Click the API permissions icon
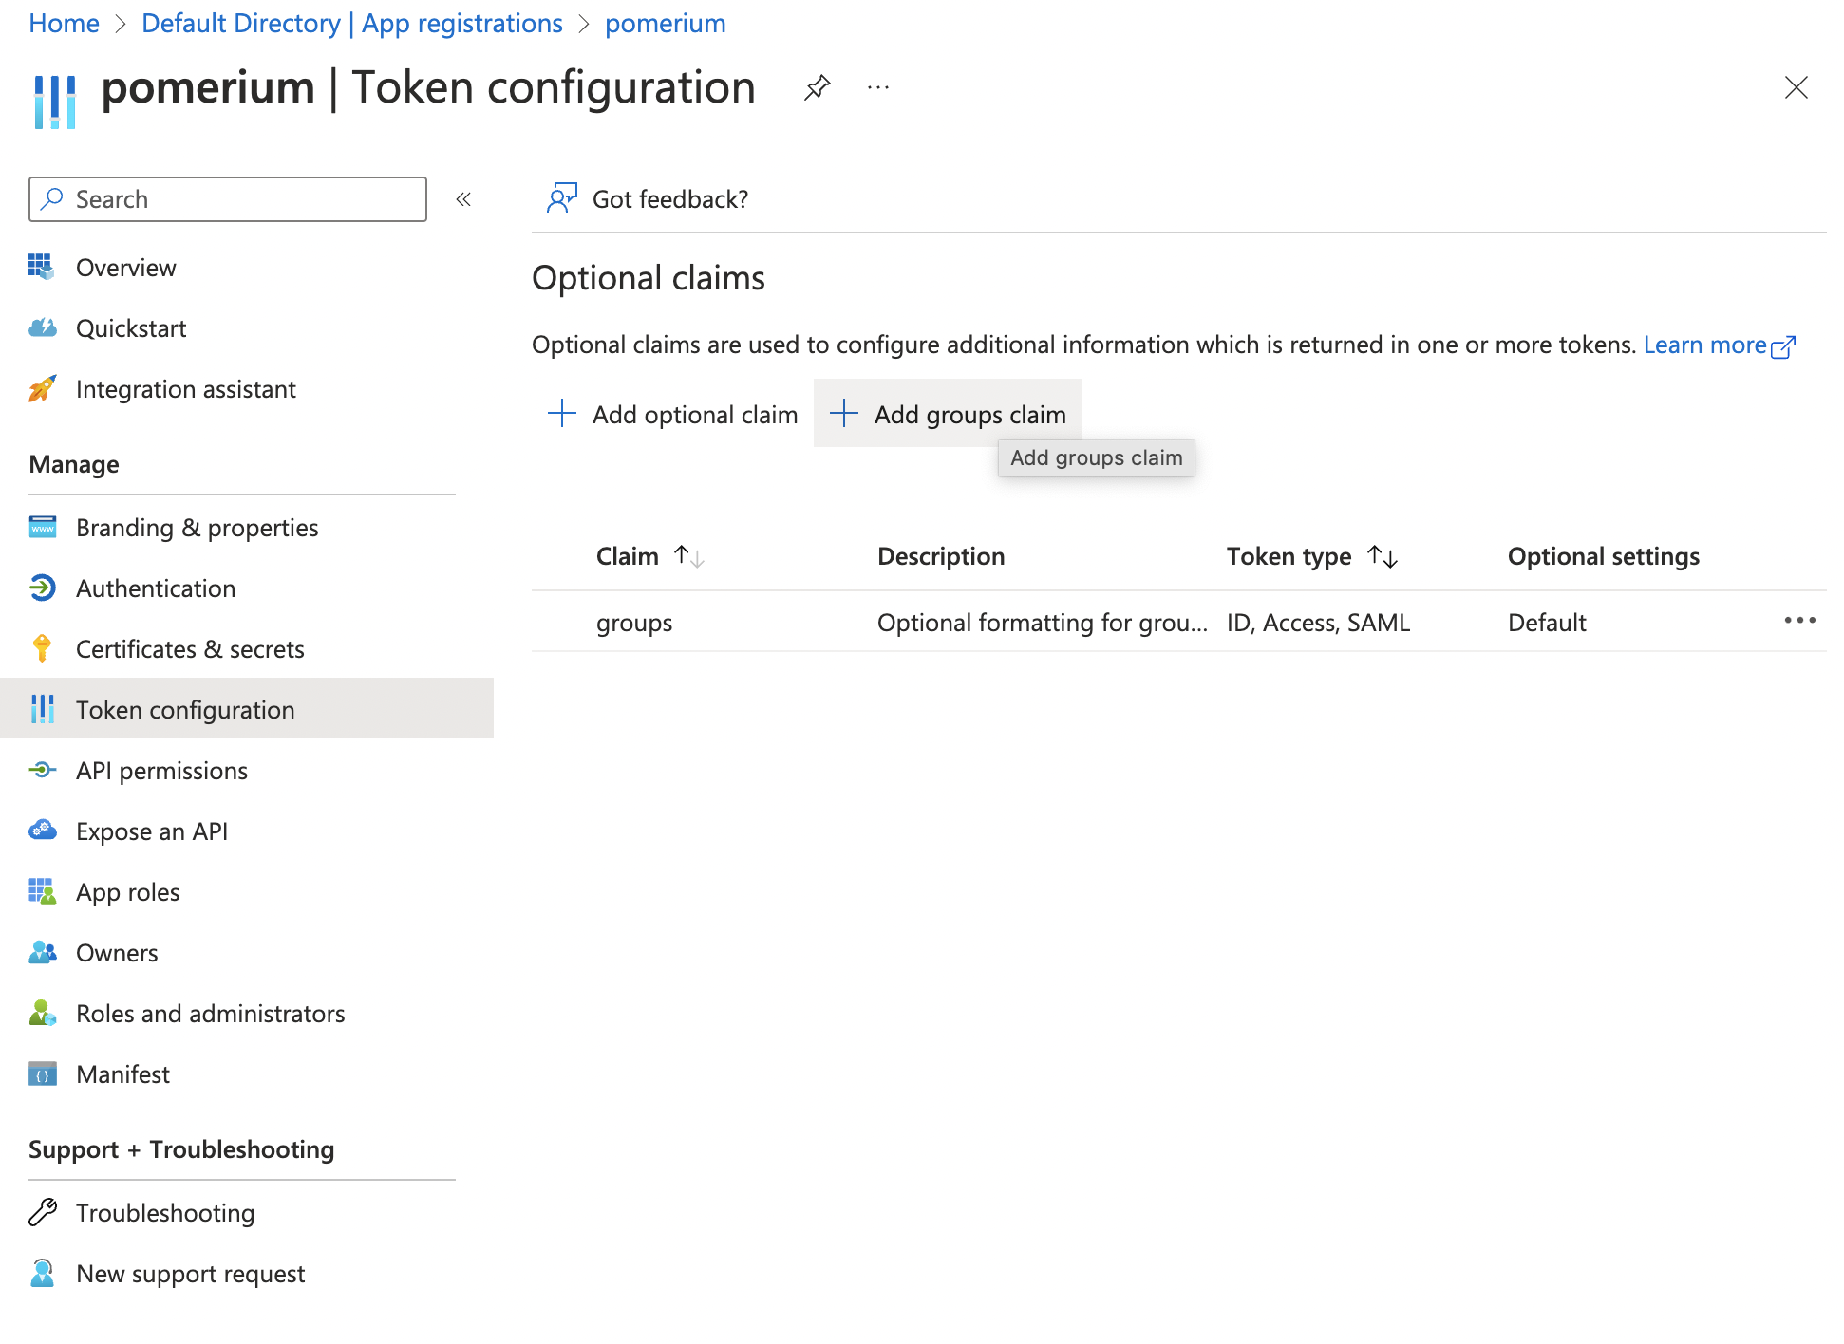 [42, 771]
